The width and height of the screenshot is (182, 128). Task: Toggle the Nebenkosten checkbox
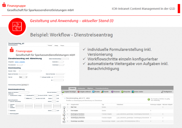[x=9, y=111]
